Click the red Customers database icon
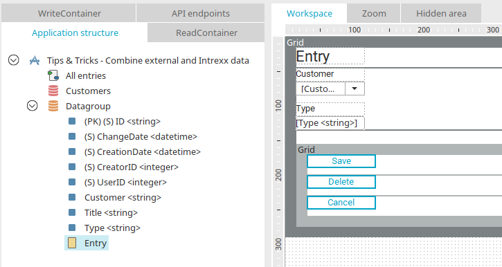This screenshot has height=267, width=502. [x=53, y=91]
